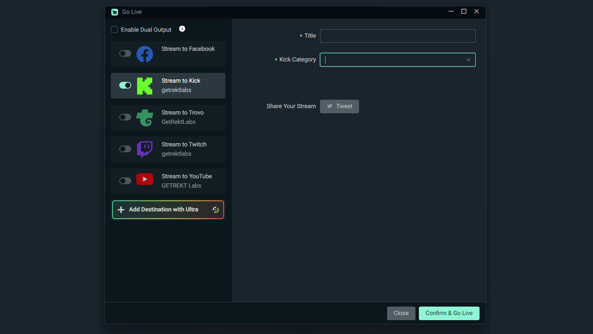Click the Twitter bird icon on Tweet button

(329, 106)
